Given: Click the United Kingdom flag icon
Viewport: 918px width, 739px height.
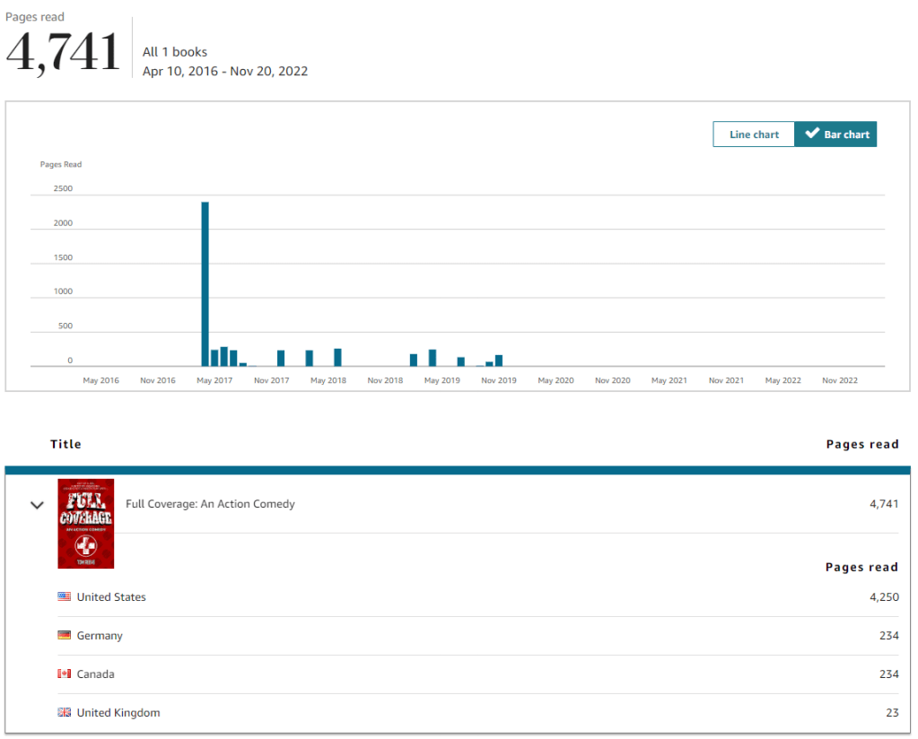Looking at the screenshot, I should pyautogui.click(x=64, y=712).
